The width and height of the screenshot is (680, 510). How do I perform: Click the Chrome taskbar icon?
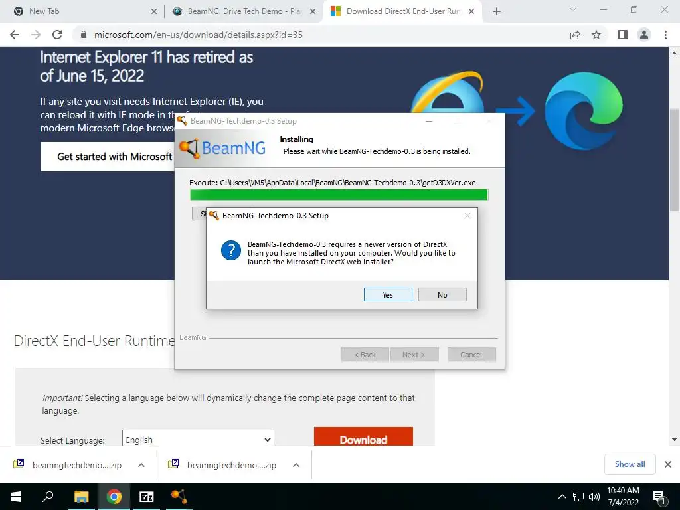[x=114, y=497]
